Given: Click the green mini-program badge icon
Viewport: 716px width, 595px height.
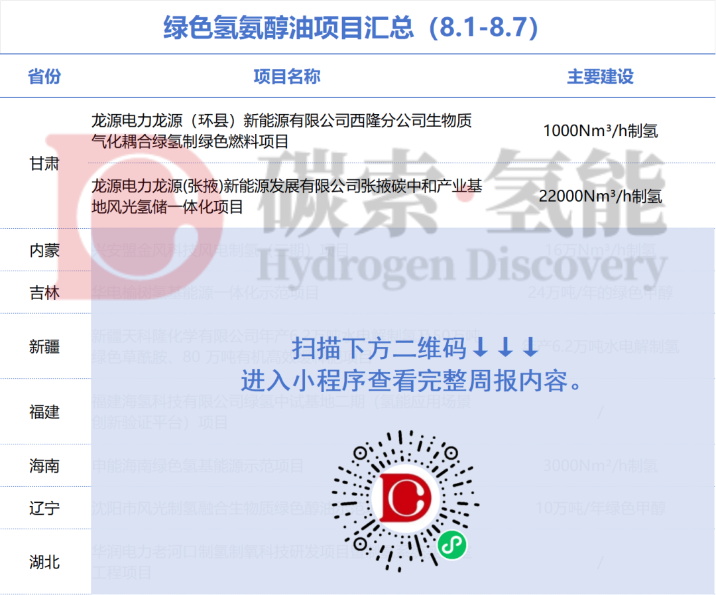Looking at the screenshot, I should click(451, 545).
